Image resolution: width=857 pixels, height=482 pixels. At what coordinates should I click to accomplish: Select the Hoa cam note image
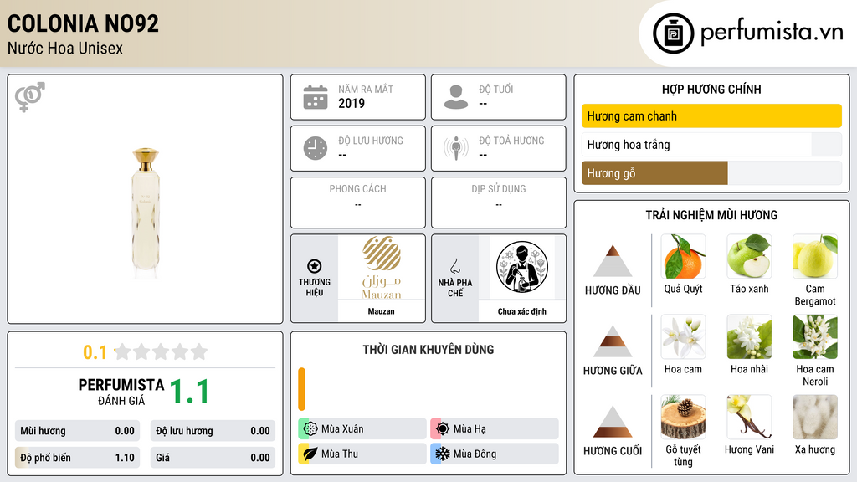683,336
